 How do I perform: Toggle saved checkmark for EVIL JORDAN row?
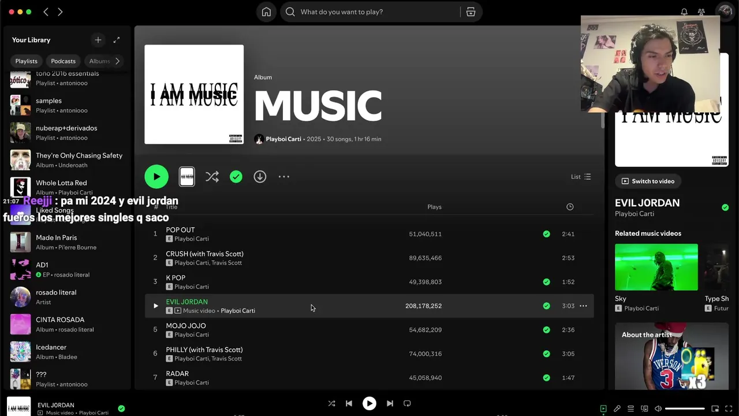point(546,306)
